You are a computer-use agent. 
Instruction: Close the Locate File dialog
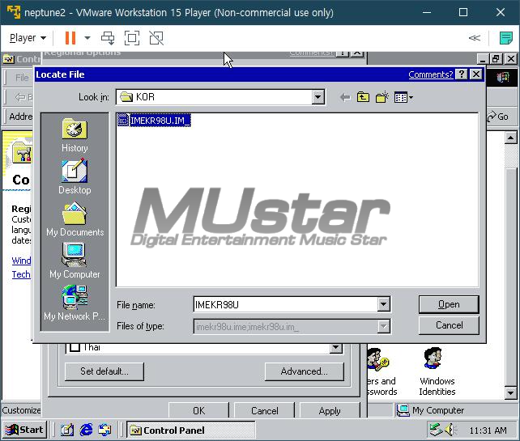(x=476, y=74)
